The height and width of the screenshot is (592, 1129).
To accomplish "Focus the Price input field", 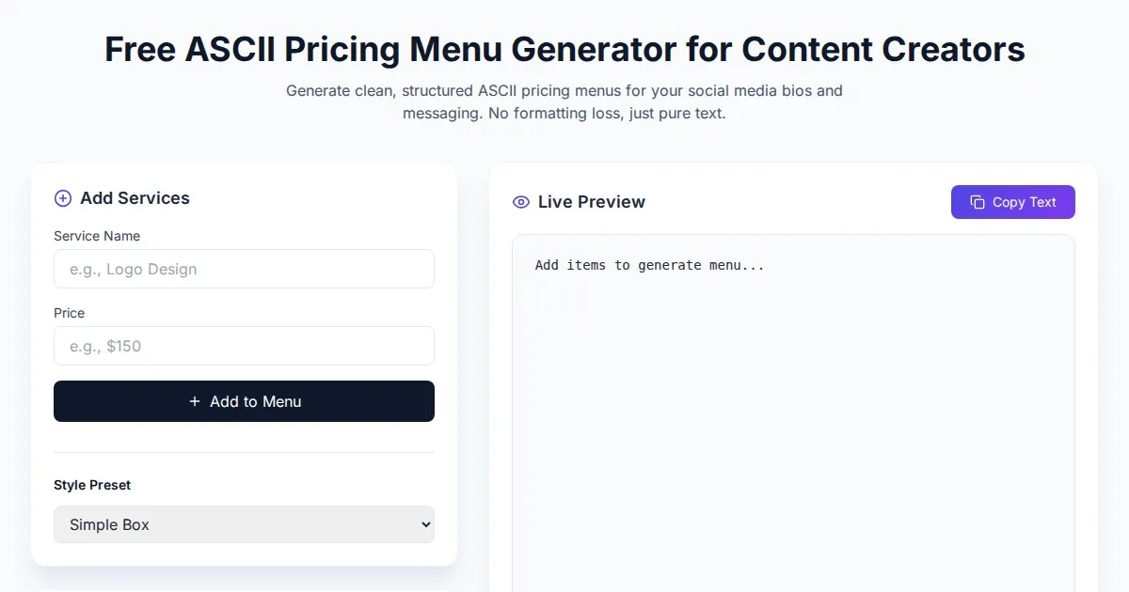I will click(244, 346).
